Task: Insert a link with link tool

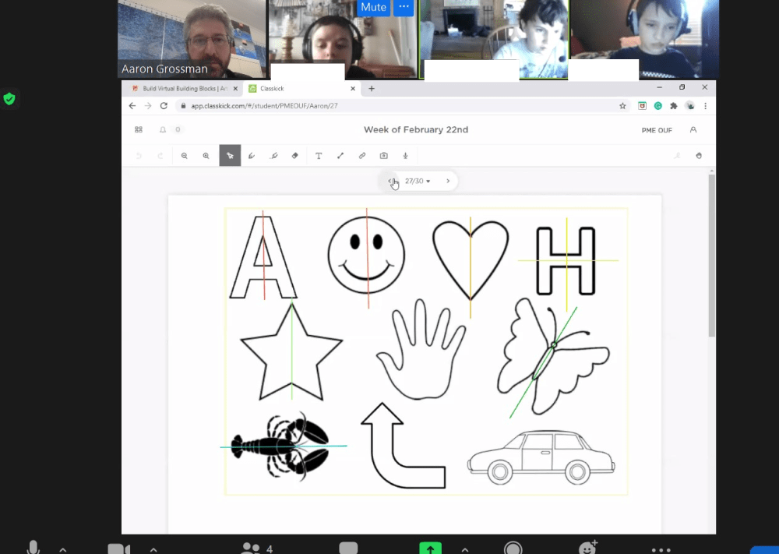Action: (362, 156)
